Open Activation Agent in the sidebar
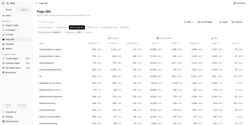The height and width of the screenshot is (125, 248). [x=16, y=63]
